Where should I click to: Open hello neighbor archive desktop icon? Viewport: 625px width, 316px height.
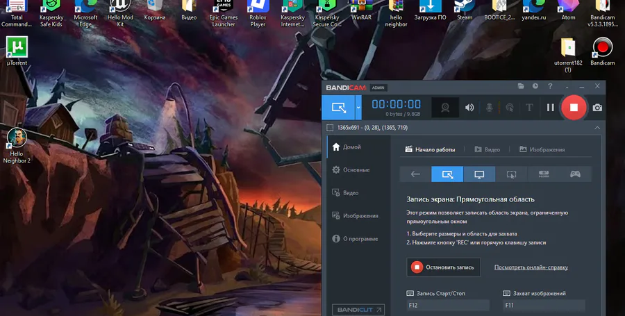[x=396, y=14]
